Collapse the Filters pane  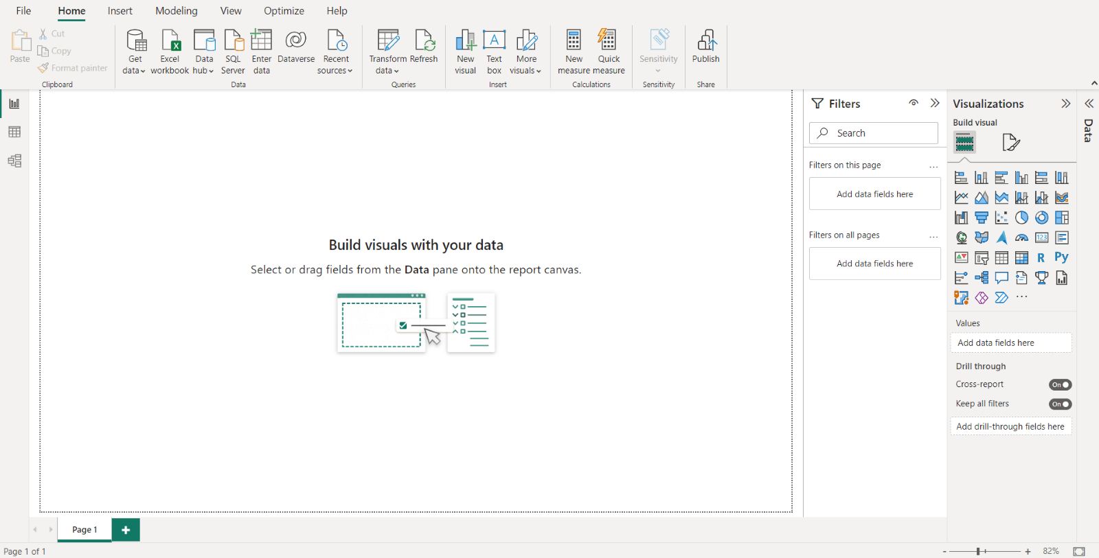pyautogui.click(x=935, y=103)
